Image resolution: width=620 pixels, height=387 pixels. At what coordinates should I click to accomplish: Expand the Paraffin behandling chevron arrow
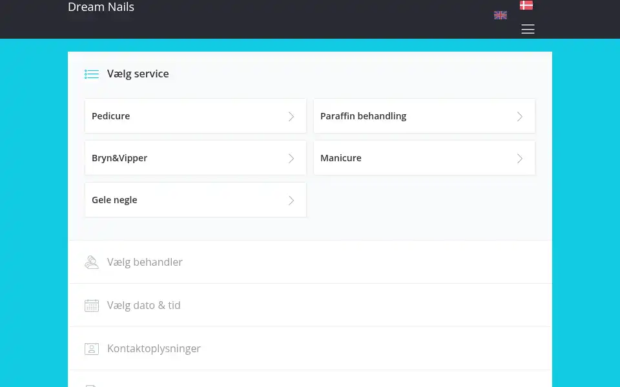[x=520, y=117]
